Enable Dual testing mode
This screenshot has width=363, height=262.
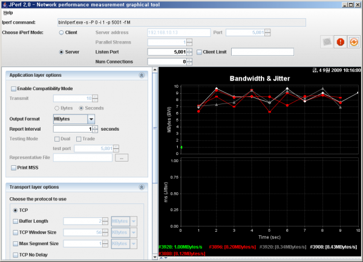(x=57, y=139)
